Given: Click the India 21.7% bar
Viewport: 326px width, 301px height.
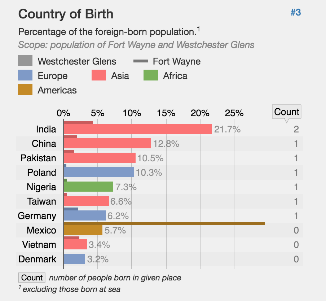Looking at the screenshot, I should point(138,130).
